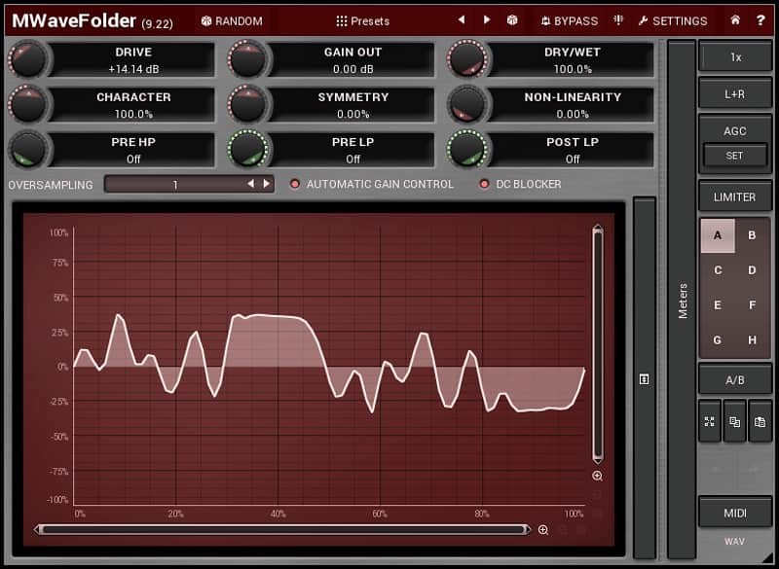This screenshot has height=569, width=779.
Task: Click the CHARACTER value 100.0%
Action: coord(133,114)
